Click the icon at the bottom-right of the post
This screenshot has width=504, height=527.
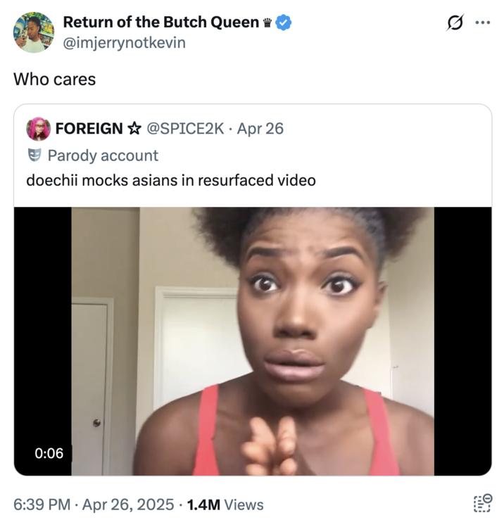point(482,504)
